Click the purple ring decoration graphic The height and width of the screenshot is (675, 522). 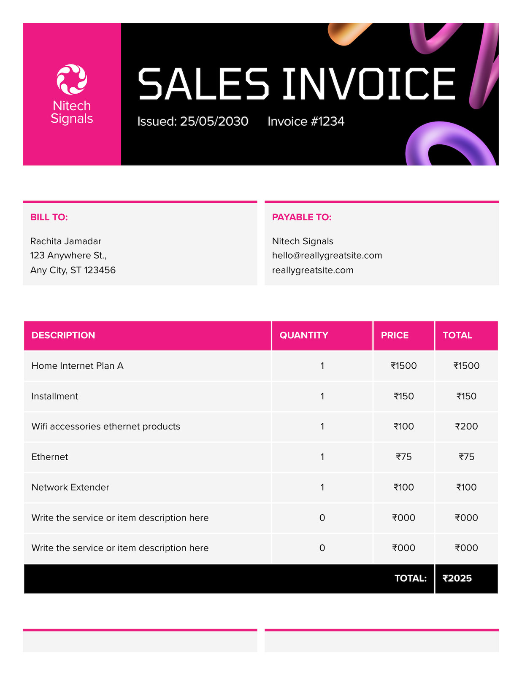click(450, 144)
